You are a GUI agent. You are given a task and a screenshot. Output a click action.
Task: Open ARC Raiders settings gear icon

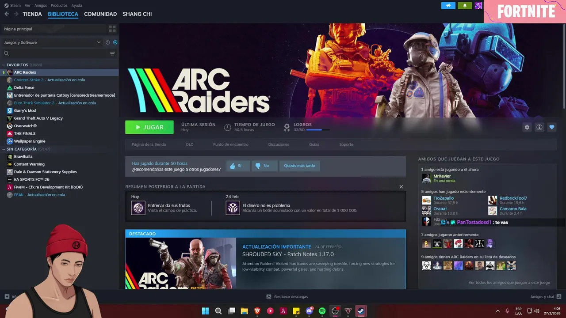[527, 127]
